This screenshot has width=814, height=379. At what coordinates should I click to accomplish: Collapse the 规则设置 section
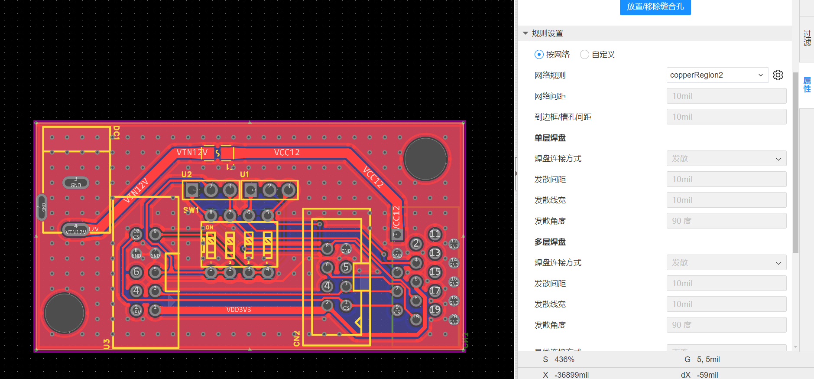point(525,33)
